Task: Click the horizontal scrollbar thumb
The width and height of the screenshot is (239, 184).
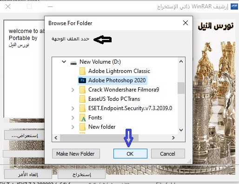Action: tap(99, 138)
